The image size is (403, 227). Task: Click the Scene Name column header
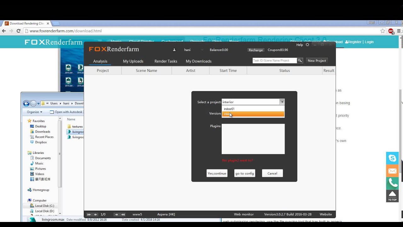coord(146,71)
